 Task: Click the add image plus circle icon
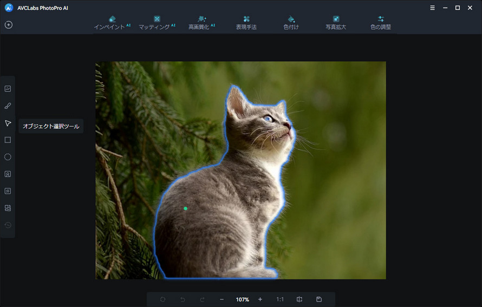coord(9,24)
